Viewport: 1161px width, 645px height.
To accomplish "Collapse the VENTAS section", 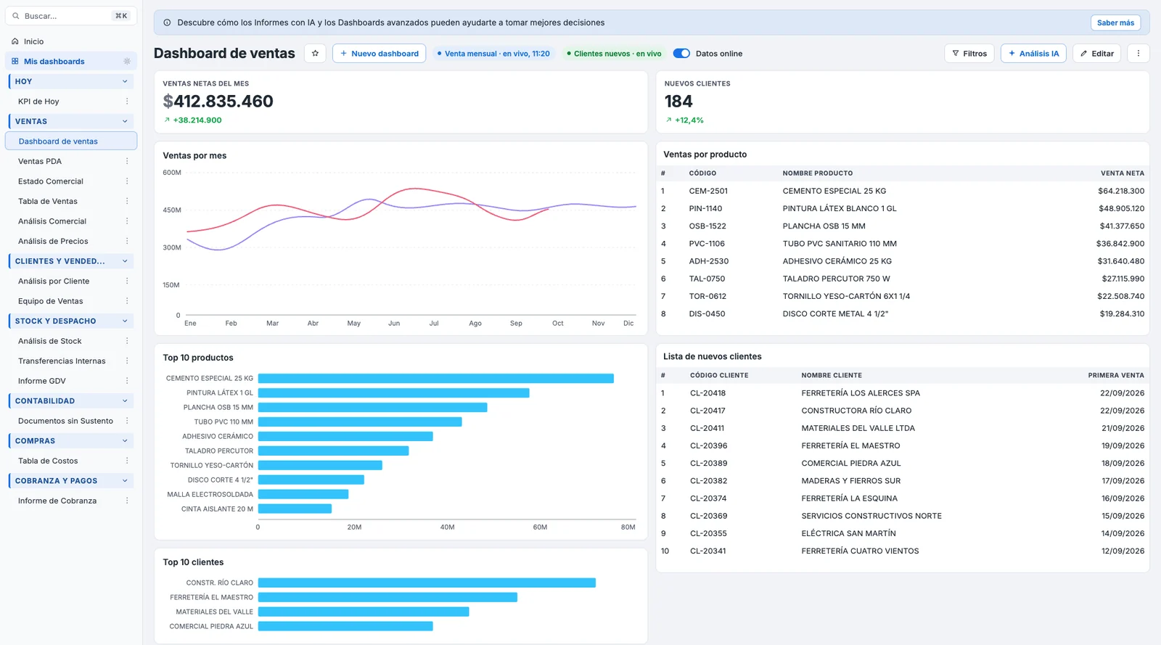I will click(125, 121).
